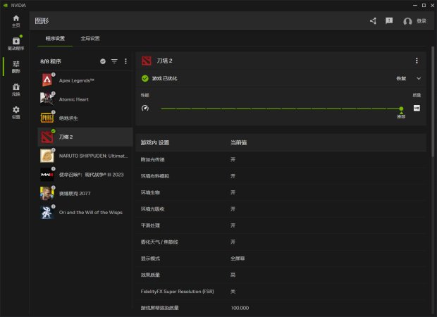
Task: Open the Drivers section in sidebar
Action: (x=16, y=44)
